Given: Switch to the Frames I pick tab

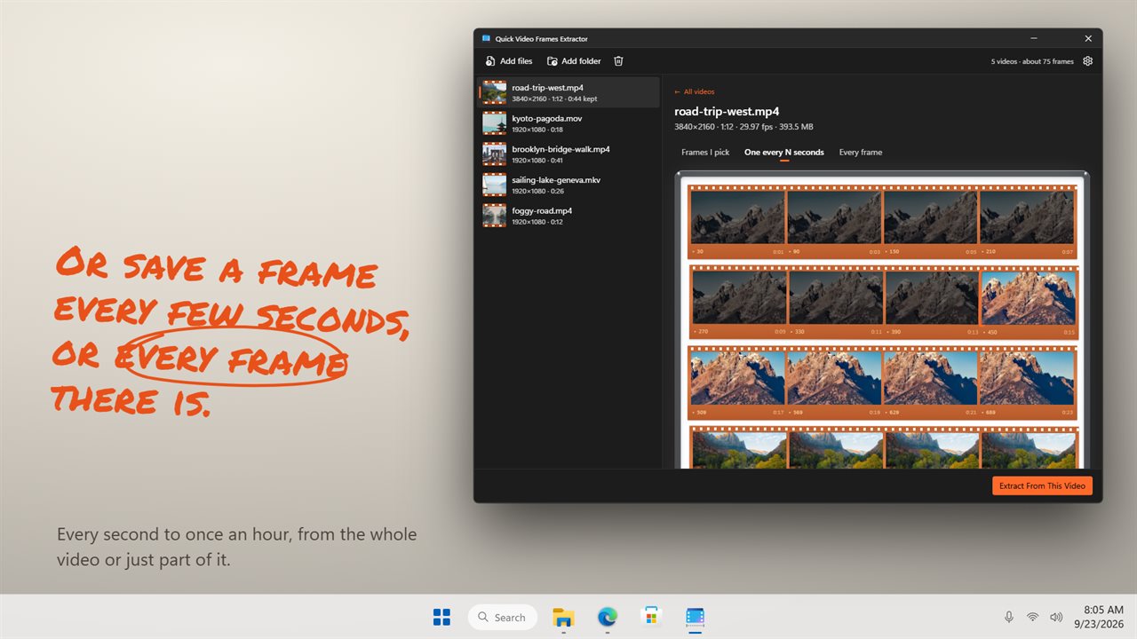Looking at the screenshot, I should coord(705,153).
